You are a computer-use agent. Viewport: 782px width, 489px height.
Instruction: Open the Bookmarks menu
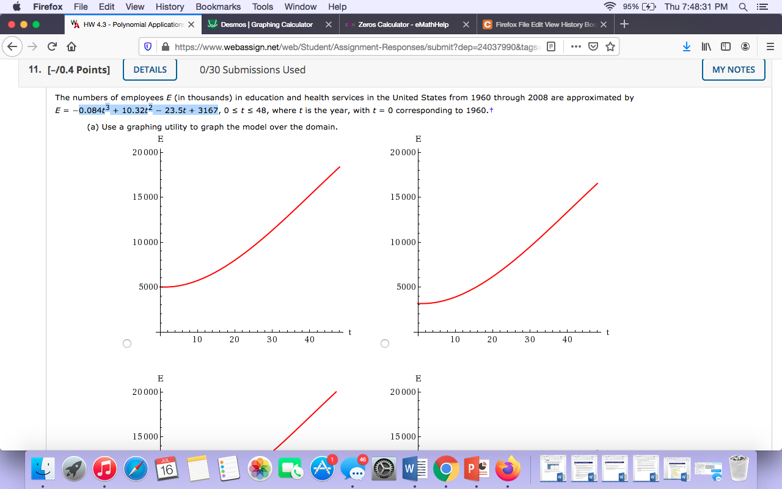click(218, 7)
